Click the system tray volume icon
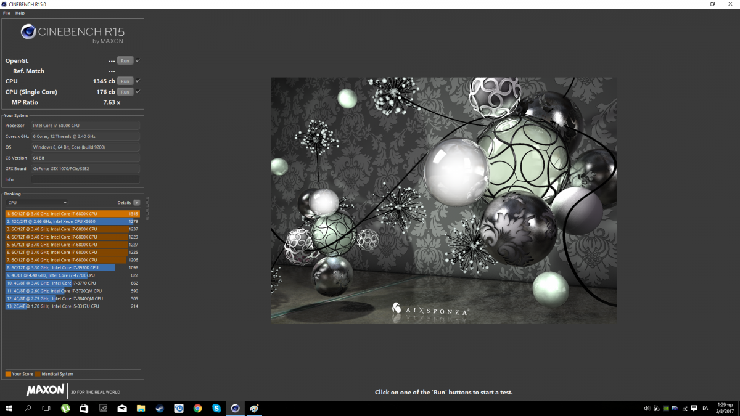The height and width of the screenshot is (416, 740). (x=647, y=408)
